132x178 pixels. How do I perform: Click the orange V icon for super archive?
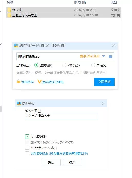(39, 82)
